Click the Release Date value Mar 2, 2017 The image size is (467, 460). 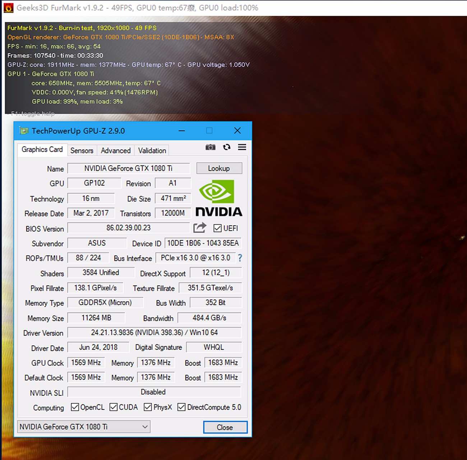(91, 213)
